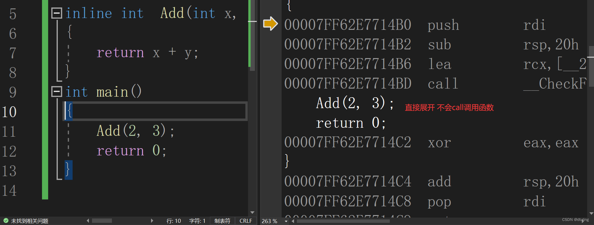Click line number 14 in gutter

point(9,191)
